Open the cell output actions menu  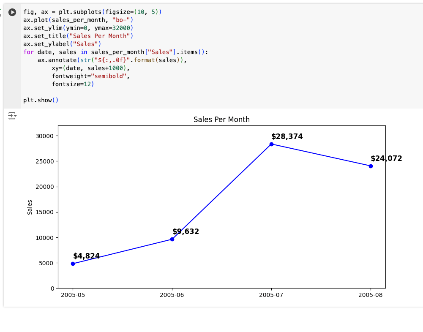click(12, 116)
